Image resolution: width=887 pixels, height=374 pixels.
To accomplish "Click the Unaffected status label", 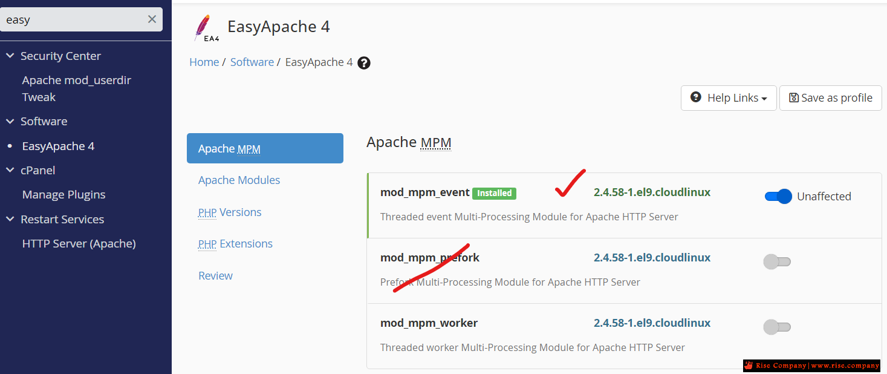I will (x=824, y=196).
